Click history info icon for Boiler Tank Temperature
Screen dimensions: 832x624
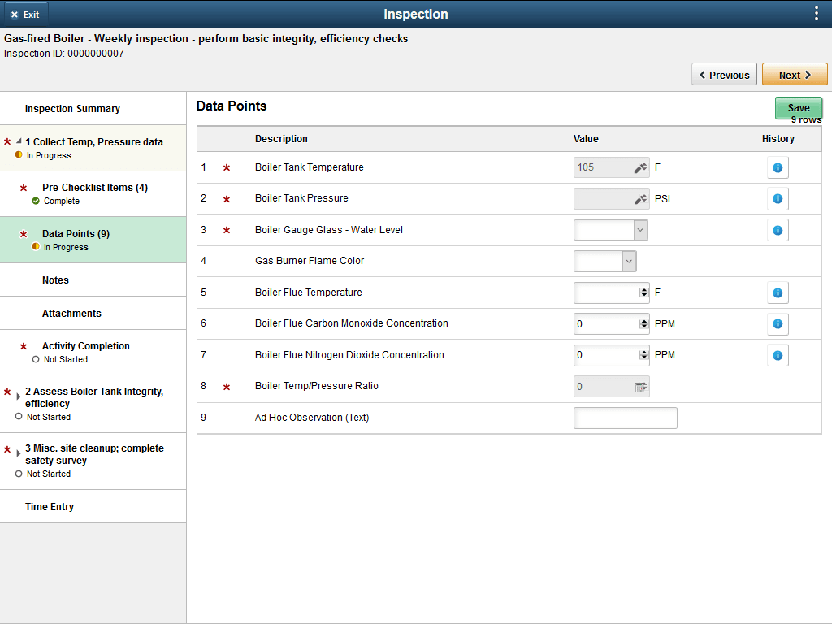click(x=778, y=167)
